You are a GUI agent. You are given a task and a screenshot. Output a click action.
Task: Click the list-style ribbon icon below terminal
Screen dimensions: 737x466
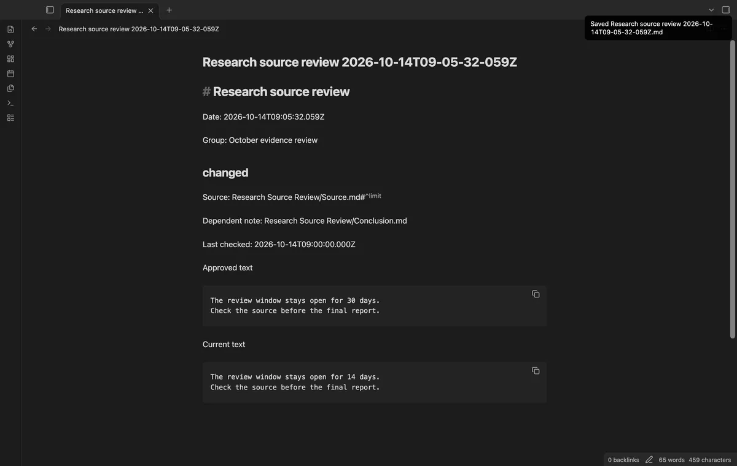coord(10,118)
